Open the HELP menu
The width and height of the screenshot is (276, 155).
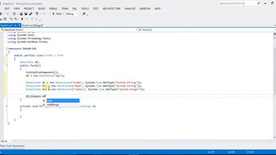point(157,9)
